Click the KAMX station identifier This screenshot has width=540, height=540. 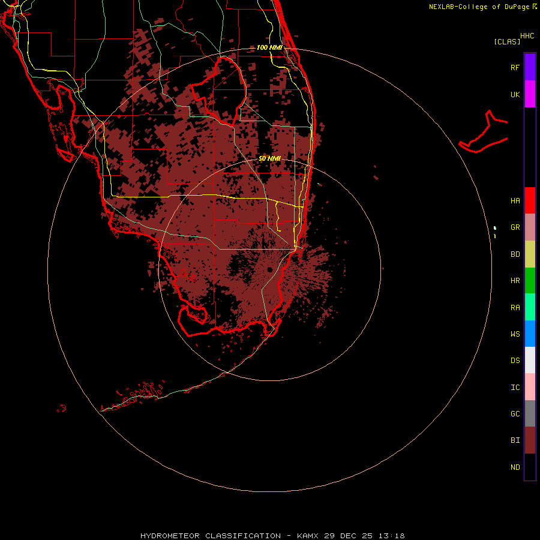(x=308, y=536)
